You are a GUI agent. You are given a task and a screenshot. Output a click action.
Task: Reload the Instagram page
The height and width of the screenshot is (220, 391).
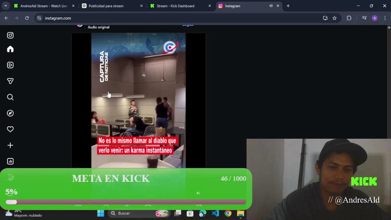pyautogui.click(x=27, y=18)
